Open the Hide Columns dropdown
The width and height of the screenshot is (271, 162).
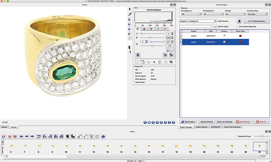pyautogui.click(x=198, y=21)
